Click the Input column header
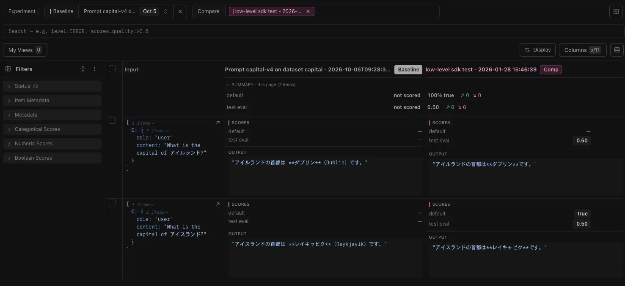The image size is (625, 286). [x=132, y=70]
